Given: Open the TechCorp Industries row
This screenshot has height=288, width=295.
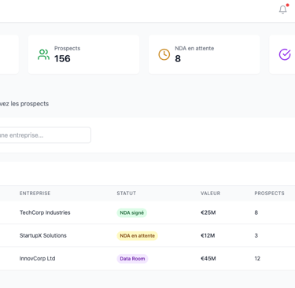Looking at the screenshot, I should [x=147, y=212].
